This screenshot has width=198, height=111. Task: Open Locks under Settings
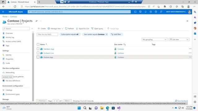click(x=8, y=63)
